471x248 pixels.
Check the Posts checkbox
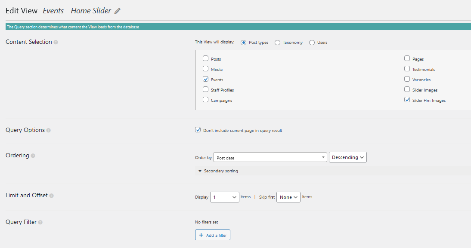point(205,58)
